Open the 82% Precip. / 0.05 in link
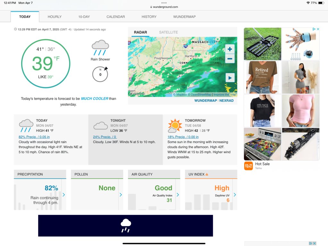This screenshot has width=328, height=246. pyautogui.click(x=34, y=137)
